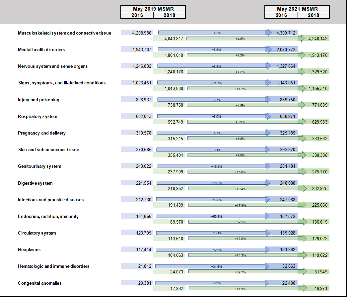
Task: Click 'Skin and subcutaneous tissue' label
Action: tap(49, 149)
